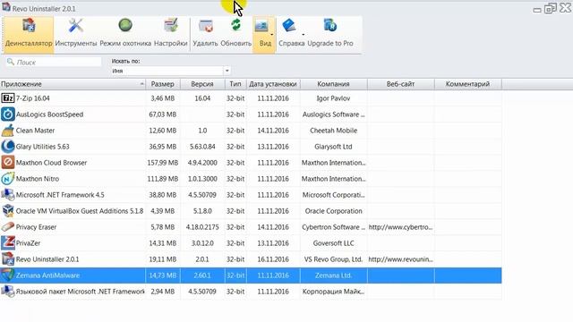Click the VS Revo Group, Ltd. cell
573x322 pixels.
pos(333,258)
